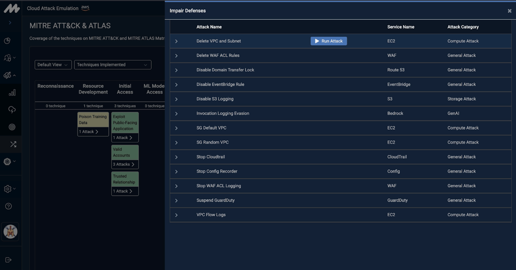Viewport: 516px width, 270px height.
Task: Expand the Stop Cloudtrail attack row
Action: (176, 157)
